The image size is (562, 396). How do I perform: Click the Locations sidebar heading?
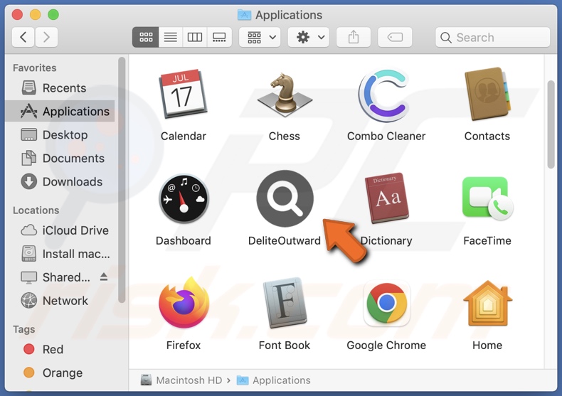(x=36, y=210)
